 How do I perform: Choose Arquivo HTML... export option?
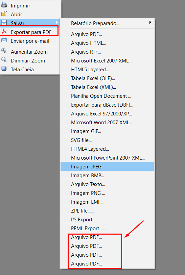click(x=107, y=43)
